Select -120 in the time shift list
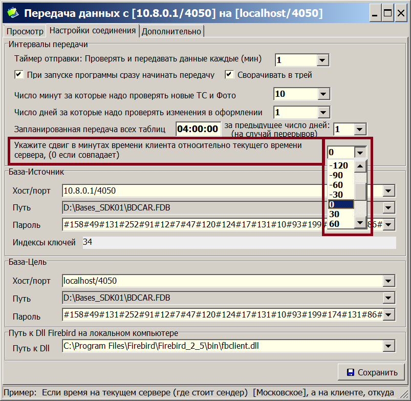411x401 pixels. (x=339, y=165)
